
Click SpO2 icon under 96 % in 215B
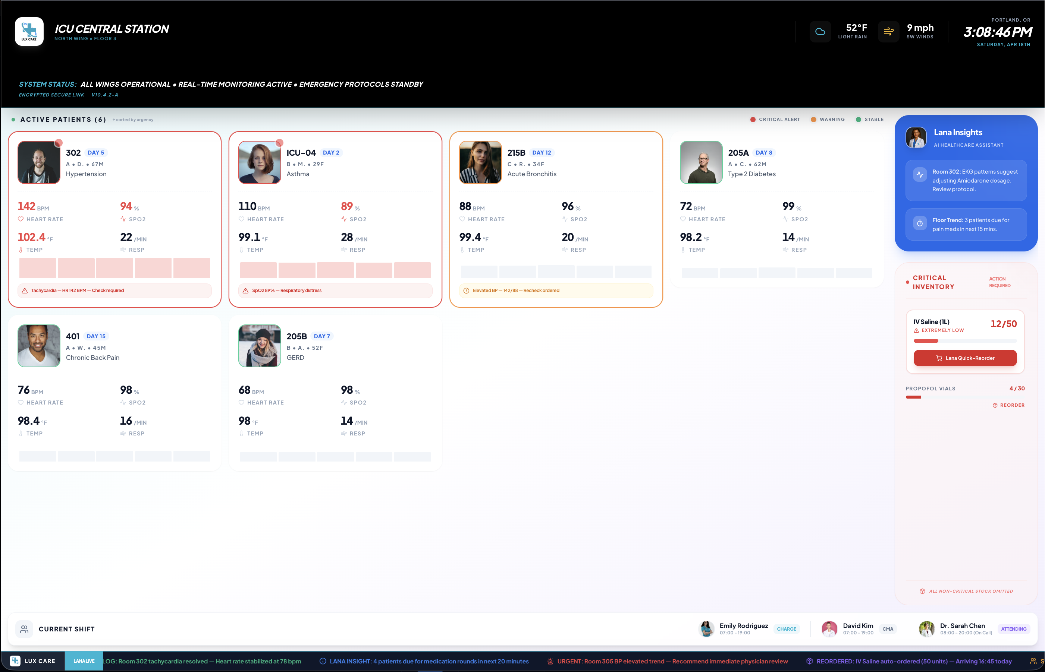564,219
